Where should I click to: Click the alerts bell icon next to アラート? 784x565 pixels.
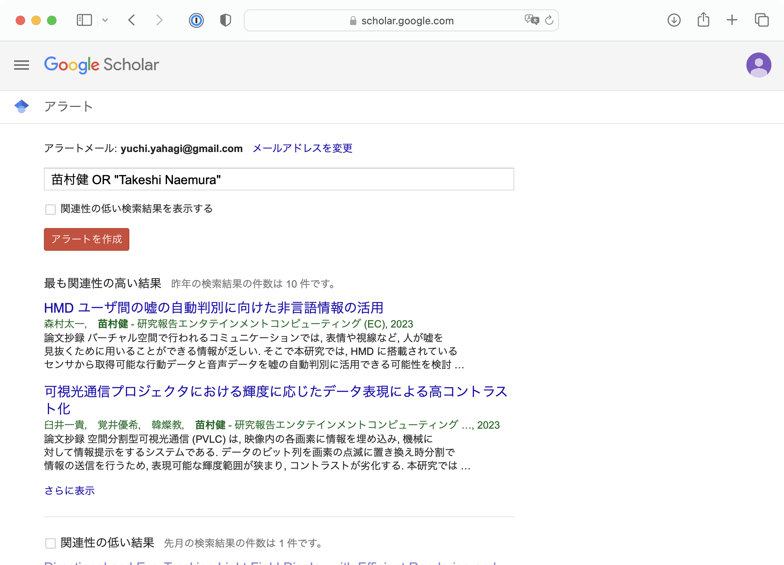click(21, 106)
